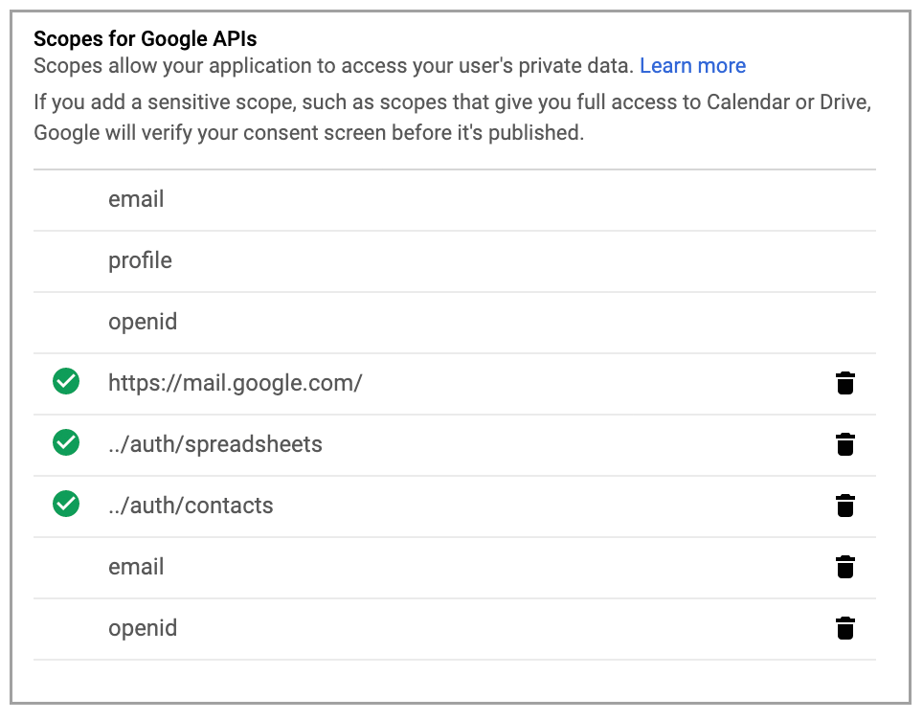Click the ../auth/contacts scope label
923x720 pixels.
(191, 506)
